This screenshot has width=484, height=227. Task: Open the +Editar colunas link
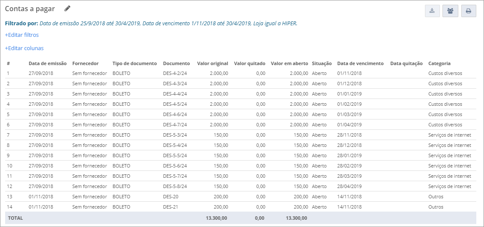[24, 48]
